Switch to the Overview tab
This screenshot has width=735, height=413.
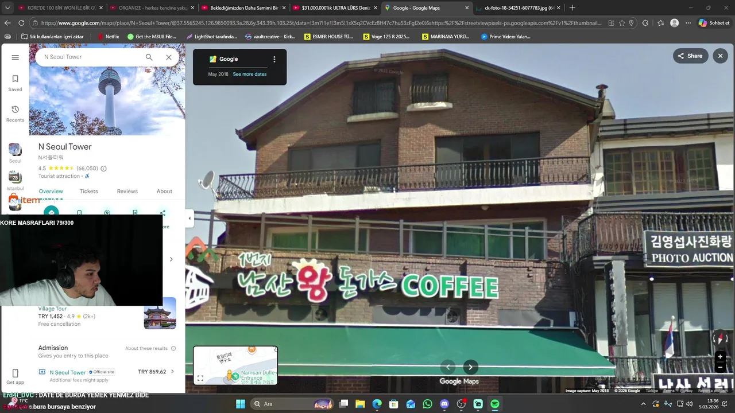click(x=51, y=192)
